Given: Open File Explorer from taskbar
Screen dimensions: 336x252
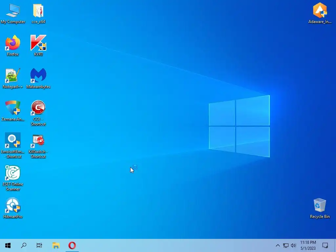Looking at the screenshot, I should [x=56, y=245].
